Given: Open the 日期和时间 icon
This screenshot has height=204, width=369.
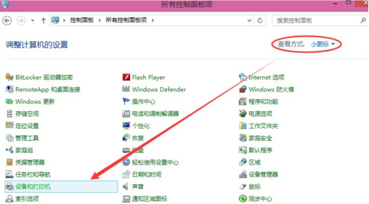Looking at the screenshot, I should [x=126, y=174].
